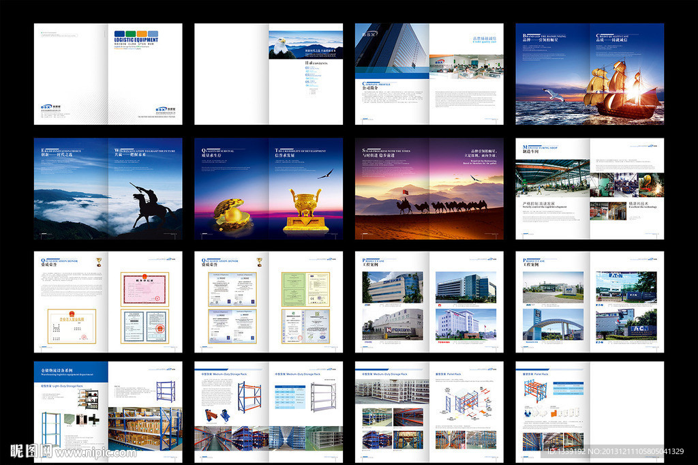Select the medium-duty rack specification table
The image size is (698, 465).
(290, 398)
